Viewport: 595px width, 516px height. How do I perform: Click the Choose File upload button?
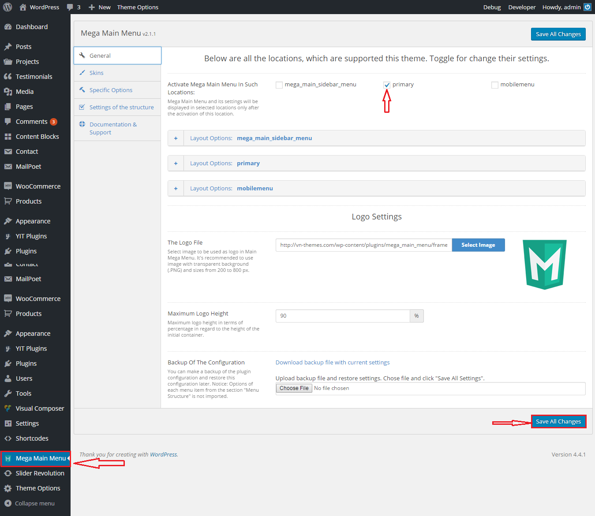294,388
